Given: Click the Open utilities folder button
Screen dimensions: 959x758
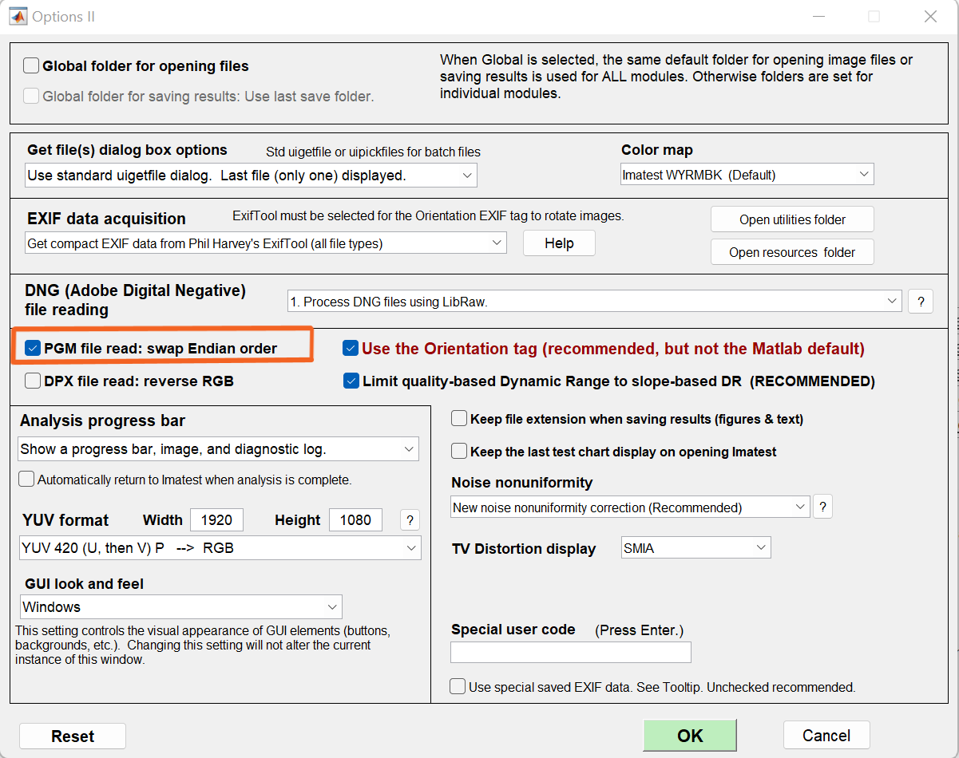Looking at the screenshot, I should click(x=792, y=219).
